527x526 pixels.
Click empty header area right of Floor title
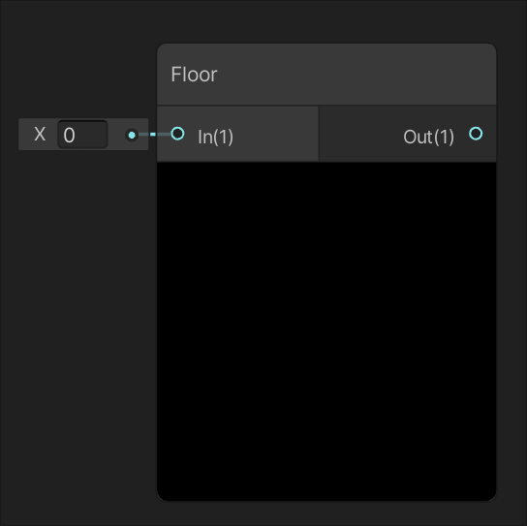click(356, 75)
